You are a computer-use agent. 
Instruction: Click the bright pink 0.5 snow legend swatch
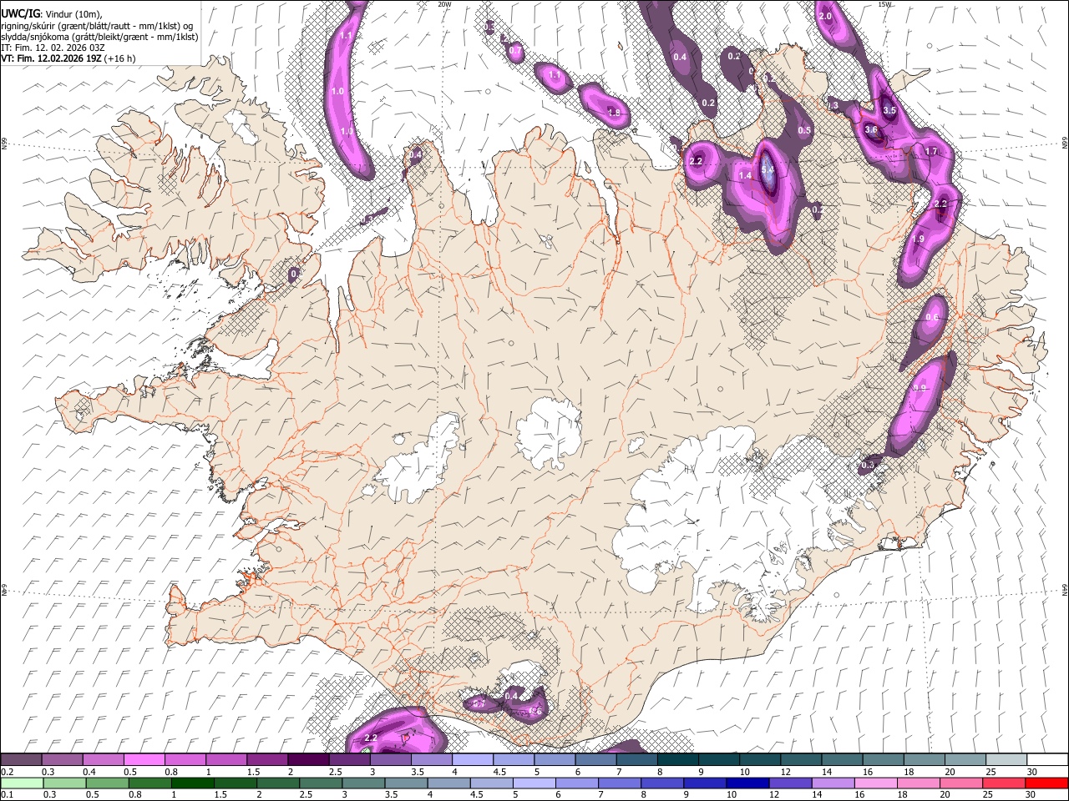[144, 759]
